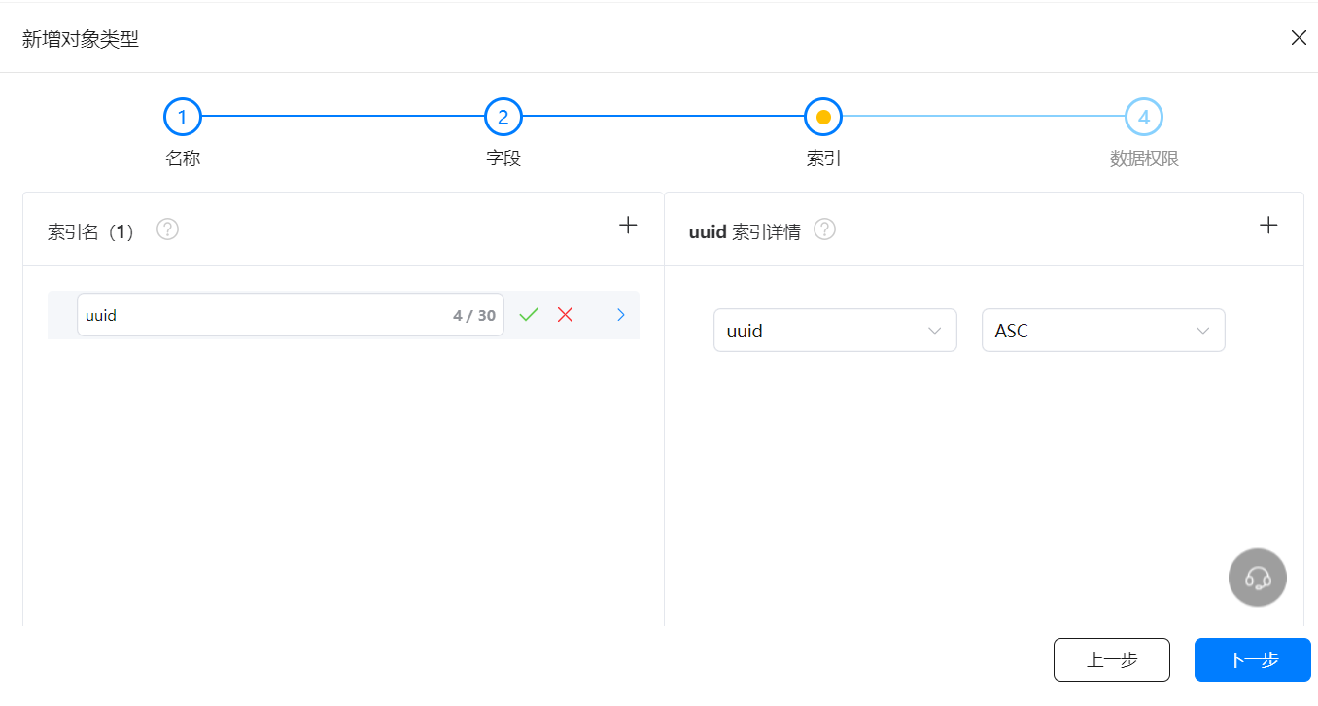Click the 上一步 button
This screenshot has height=706, width=1318.
click(1111, 660)
